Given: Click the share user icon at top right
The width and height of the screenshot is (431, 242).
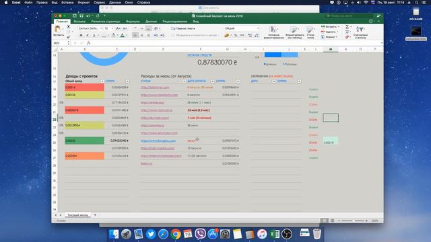Looking at the screenshot, I should point(378,16).
